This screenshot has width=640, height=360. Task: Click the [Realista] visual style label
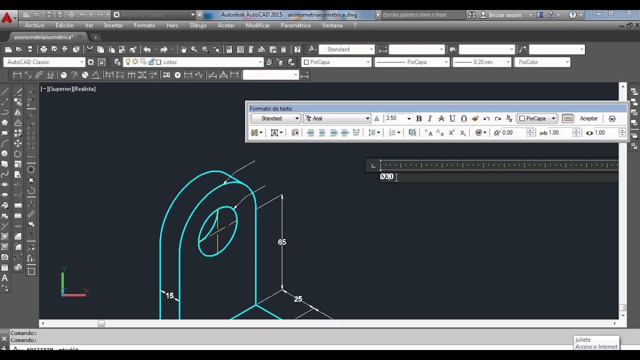[84, 89]
